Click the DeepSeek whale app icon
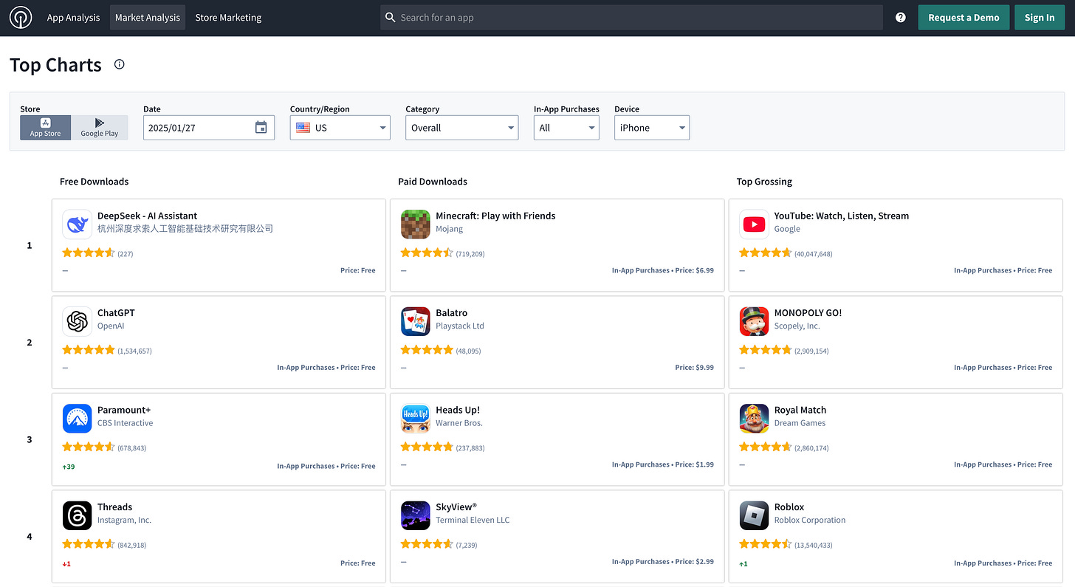Viewport: 1075px width, 587px height. click(x=77, y=224)
